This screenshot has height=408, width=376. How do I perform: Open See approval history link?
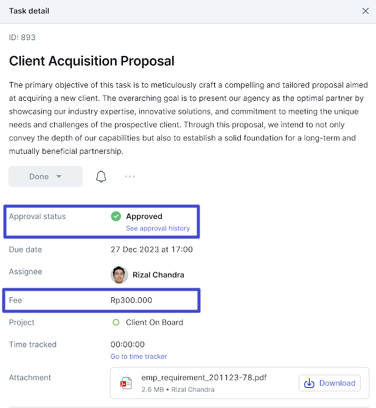pyautogui.click(x=158, y=228)
